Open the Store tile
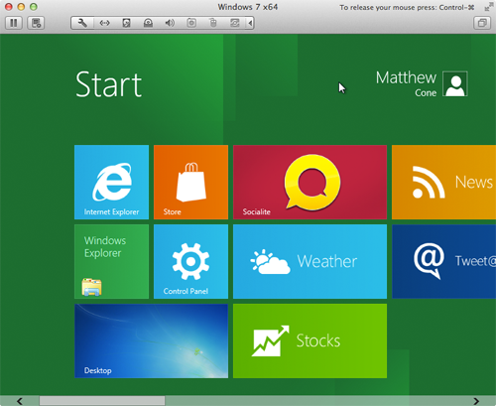Viewport: 496px width, 406px height. coord(190,182)
